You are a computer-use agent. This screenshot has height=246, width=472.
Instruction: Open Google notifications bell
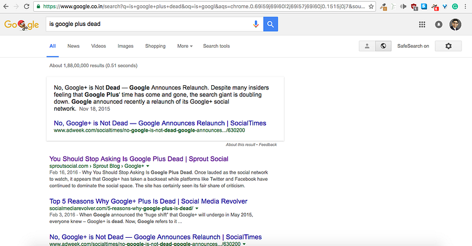click(439, 24)
